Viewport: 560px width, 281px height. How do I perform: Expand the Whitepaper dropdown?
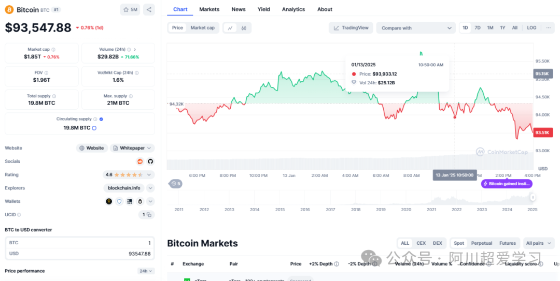[132, 148]
